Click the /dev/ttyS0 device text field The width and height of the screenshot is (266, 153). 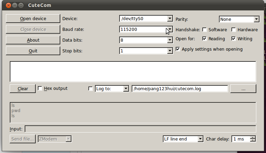pos(143,18)
